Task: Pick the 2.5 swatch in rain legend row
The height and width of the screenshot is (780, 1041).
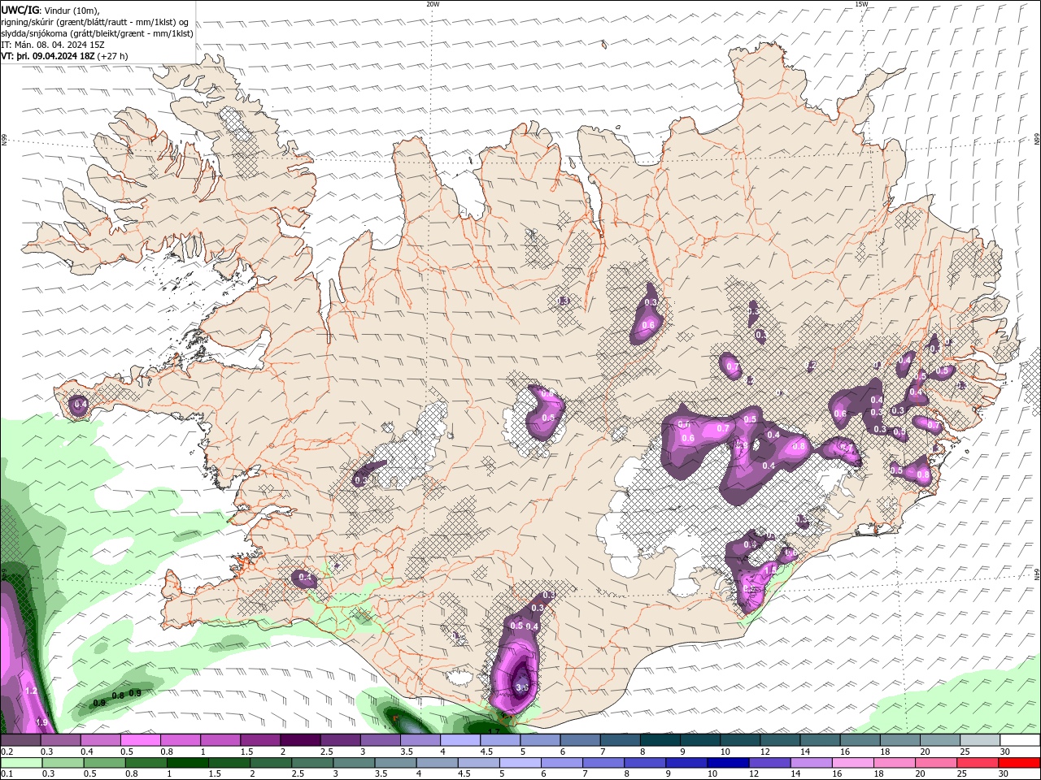Action: click(x=312, y=763)
